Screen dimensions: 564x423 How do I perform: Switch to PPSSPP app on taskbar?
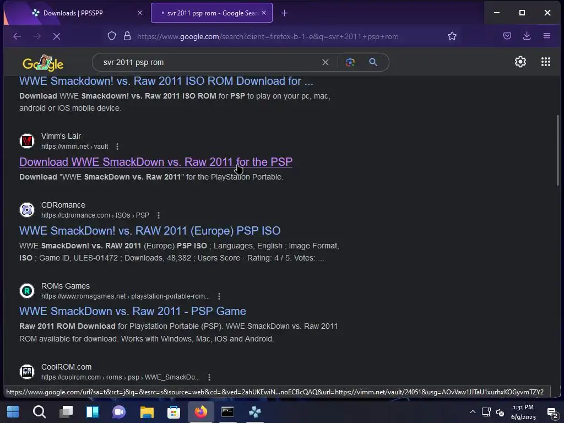pos(254,412)
